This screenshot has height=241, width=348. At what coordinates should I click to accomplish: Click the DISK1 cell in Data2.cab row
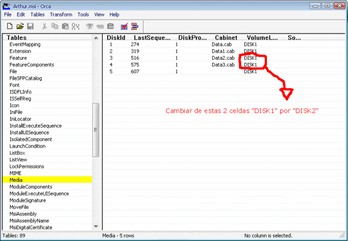click(x=250, y=58)
